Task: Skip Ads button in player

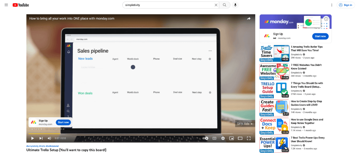Action: click(245, 124)
